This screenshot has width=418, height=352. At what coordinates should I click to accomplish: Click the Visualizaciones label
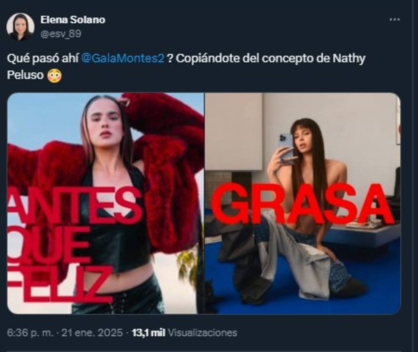202,333
